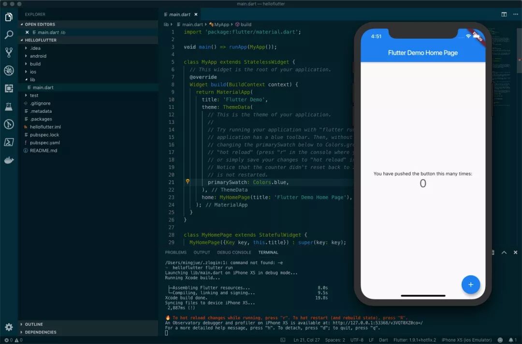The image size is (522, 344).
Task: Open the .gitignore file
Action: pos(88,104)
